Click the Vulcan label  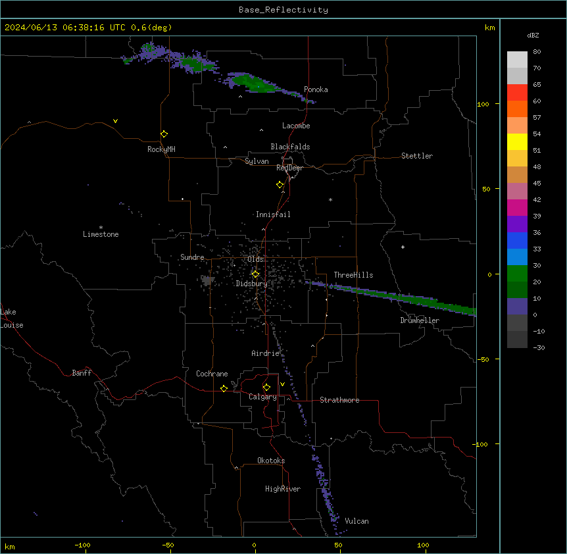(x=357, y=521)
